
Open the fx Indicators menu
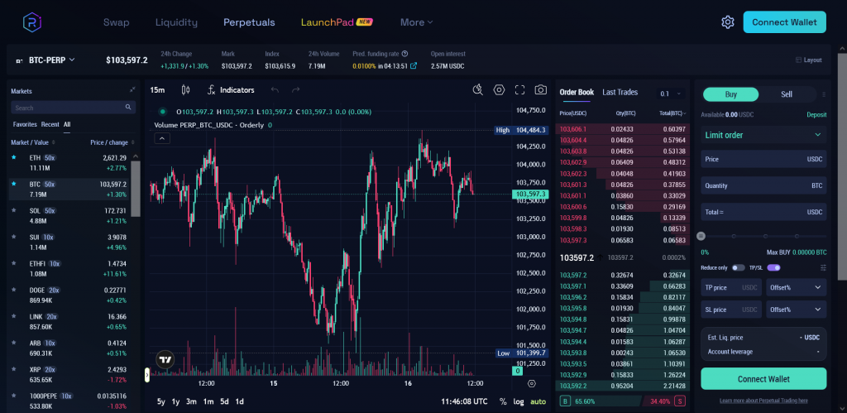coord(231,89)
